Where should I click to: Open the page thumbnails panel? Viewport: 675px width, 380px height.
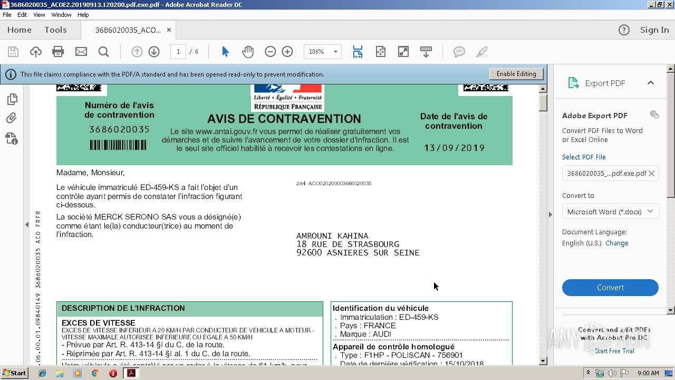[12, 99]
